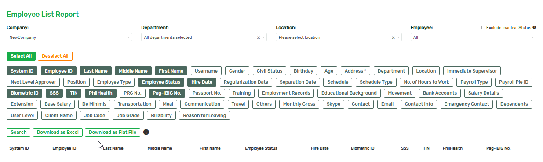Select the Emergency Contact field tag

pos(466,104)
